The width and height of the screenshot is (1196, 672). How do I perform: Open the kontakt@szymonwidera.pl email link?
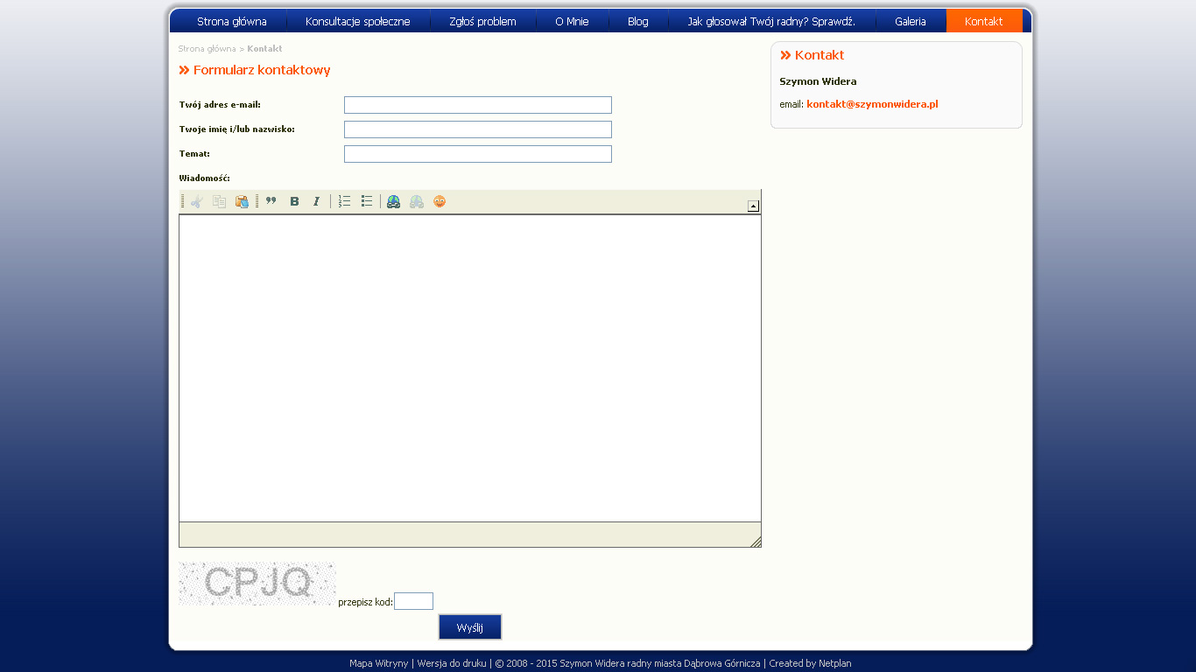[x=872, y=104]
